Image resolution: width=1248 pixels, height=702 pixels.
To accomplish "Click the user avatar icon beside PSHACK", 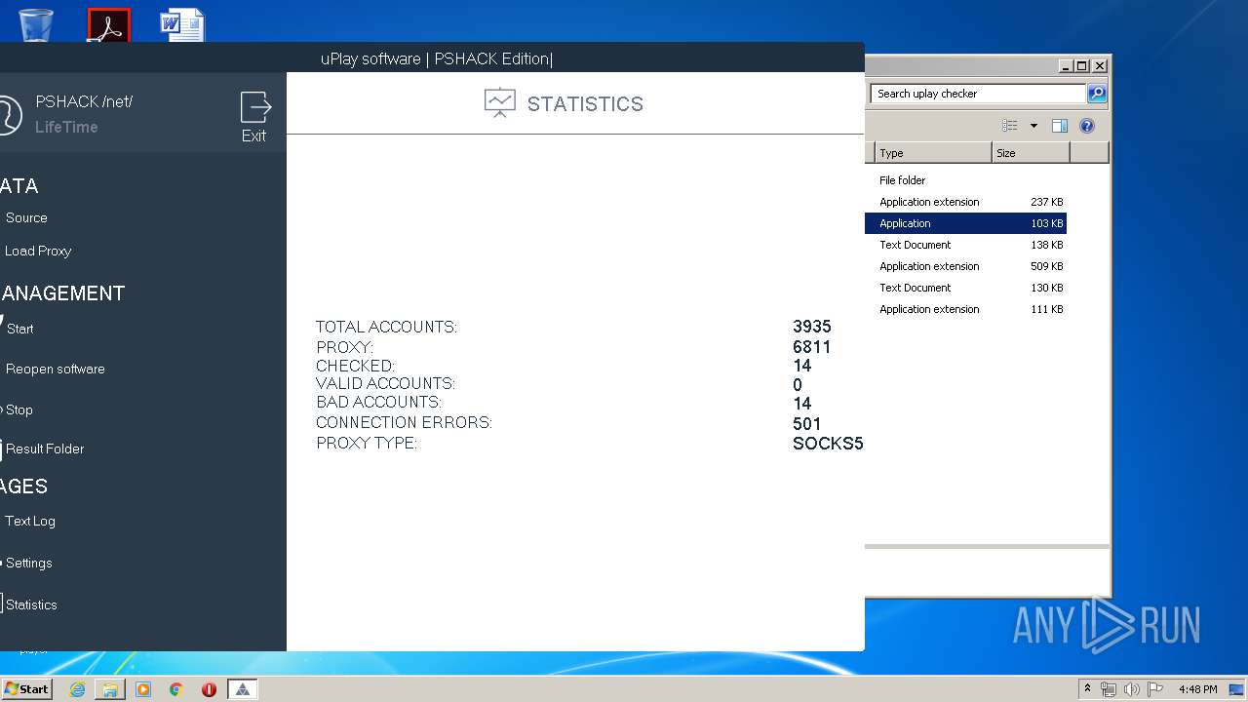I will [8, 115].
